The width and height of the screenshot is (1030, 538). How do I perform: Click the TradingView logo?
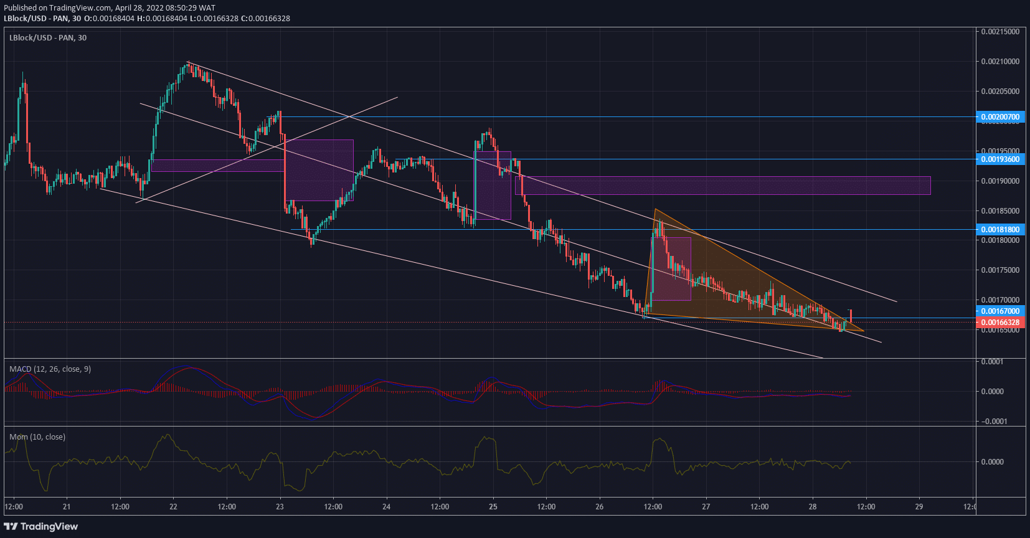pos(41,527)
